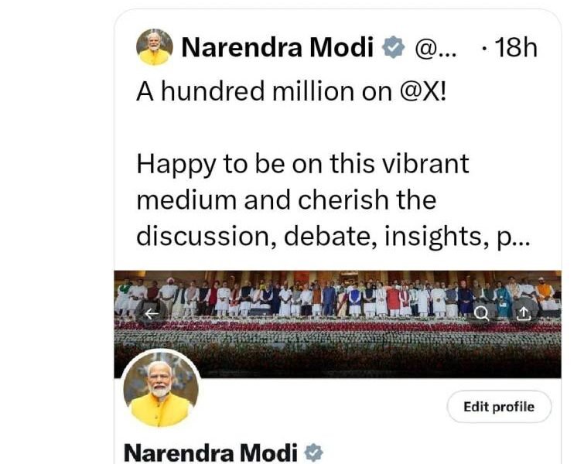Click the truncated @... handle in the tweet header
The width and height of the screenshot is (584, 464).
[435, 49]
